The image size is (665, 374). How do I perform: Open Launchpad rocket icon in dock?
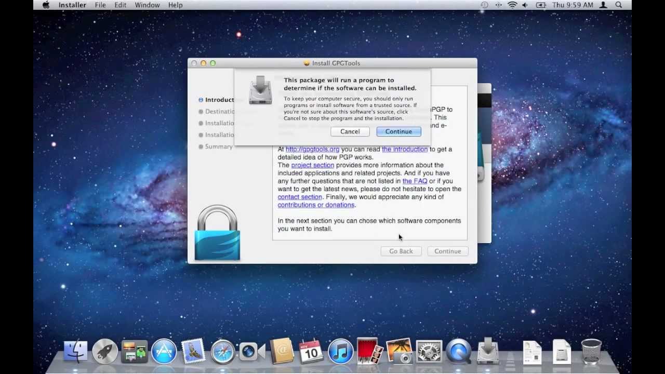tap(105, 352)
